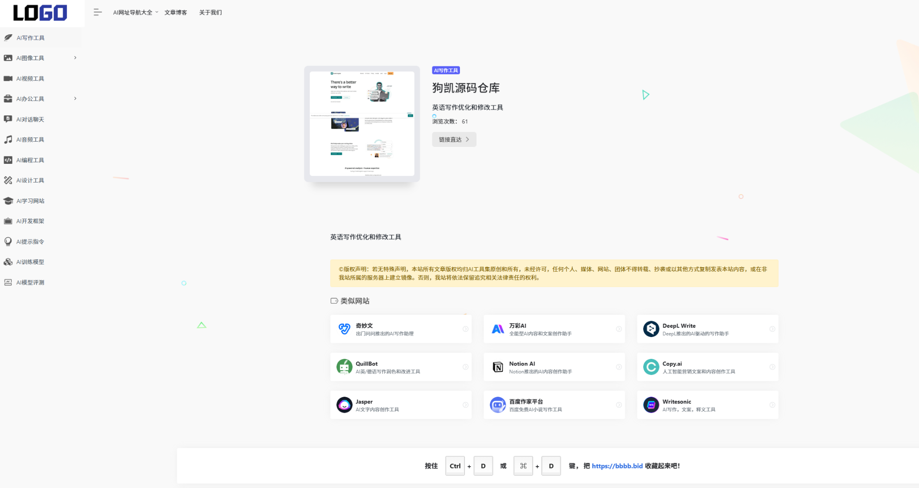Expand the AI图像工具 submenu chevron
Screen dimensions: 919x488
(75, 57)
